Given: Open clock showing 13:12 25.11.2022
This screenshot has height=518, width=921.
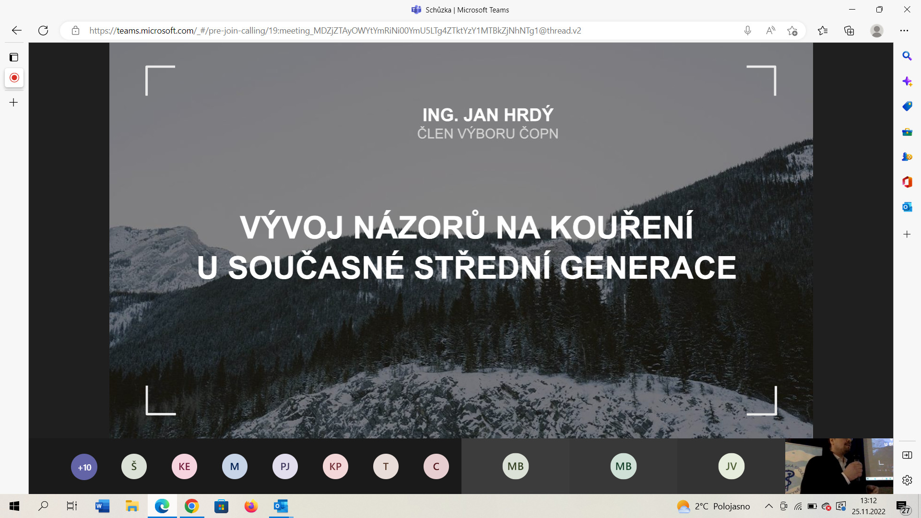Looking at the screenshot, I should [868, 506].
